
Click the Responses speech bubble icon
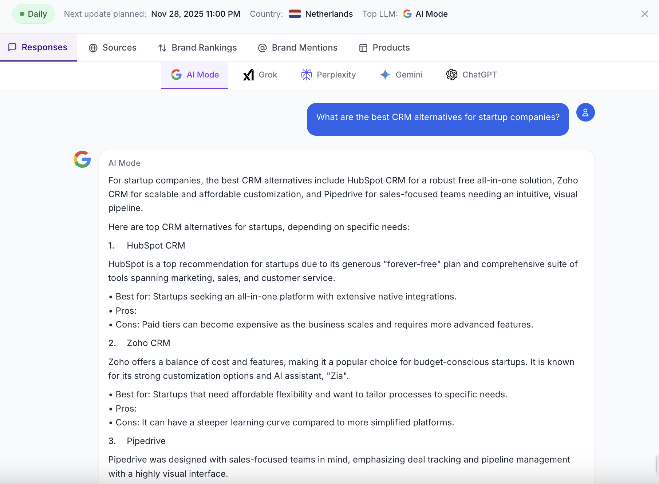(x=12, y=47)
